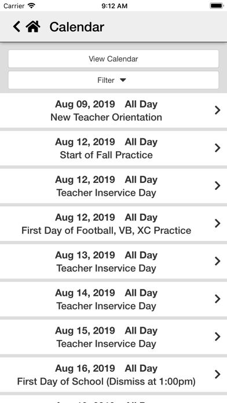The height and width of the screenshot is (403, 227).
Task: Tap chevron for Aug 15 Teacher Inservice Day
Action: point(218,336)
